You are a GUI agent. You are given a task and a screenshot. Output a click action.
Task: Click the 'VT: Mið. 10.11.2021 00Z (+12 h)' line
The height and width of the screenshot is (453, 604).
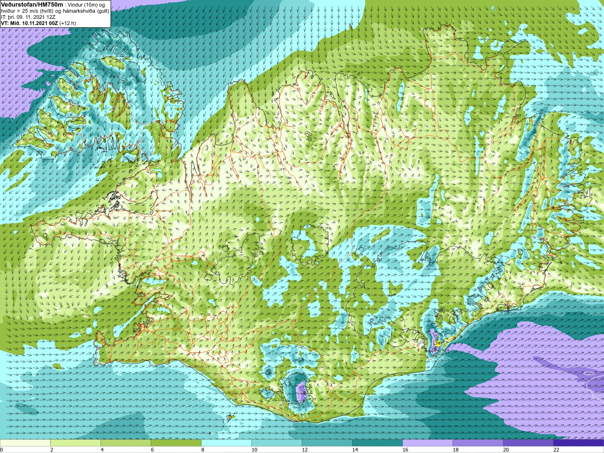tap(38, 23)
